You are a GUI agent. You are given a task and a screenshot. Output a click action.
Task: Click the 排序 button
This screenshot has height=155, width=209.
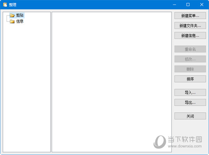point(190,79)
